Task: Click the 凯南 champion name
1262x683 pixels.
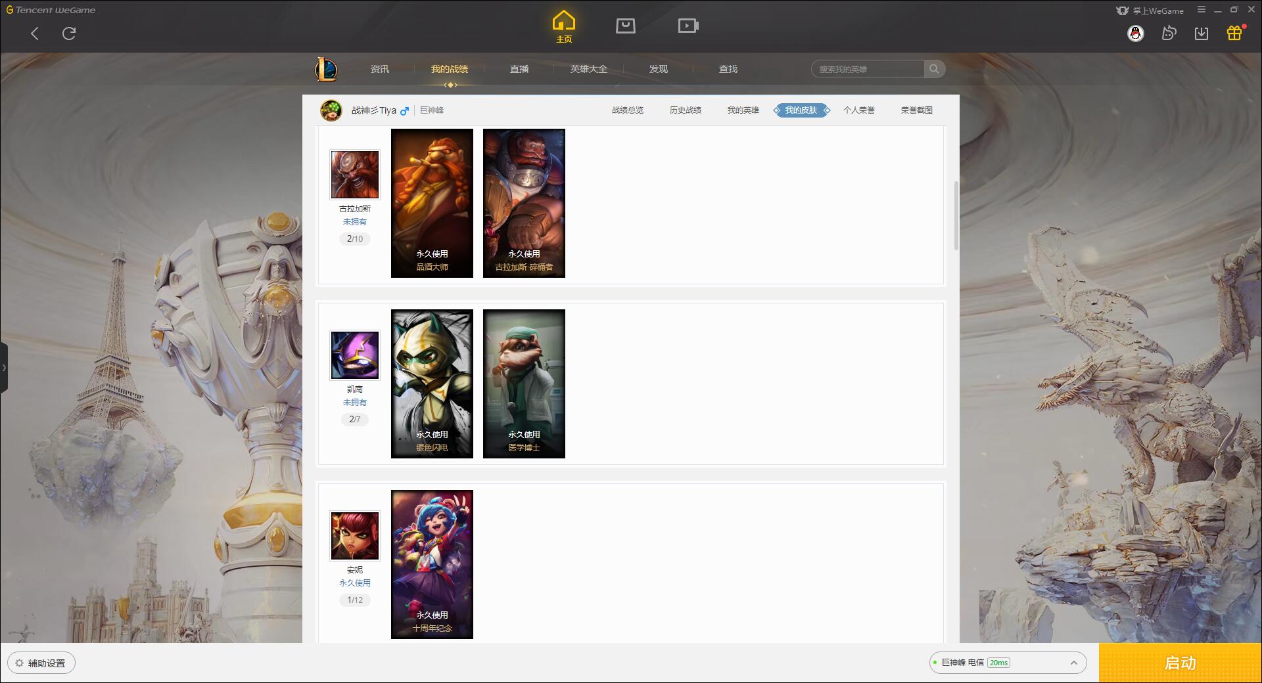Action: click(x=355, y=389)
